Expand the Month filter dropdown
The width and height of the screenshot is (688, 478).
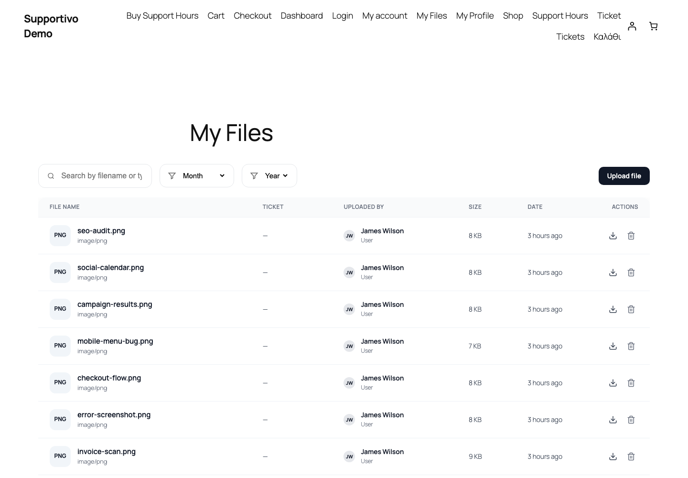[197, 176]
